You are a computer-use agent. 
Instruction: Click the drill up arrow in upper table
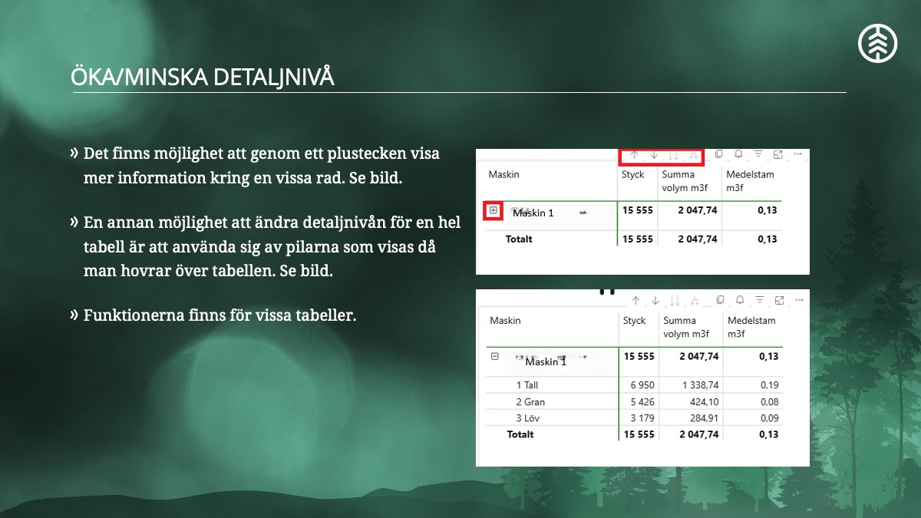coord(635,155)
